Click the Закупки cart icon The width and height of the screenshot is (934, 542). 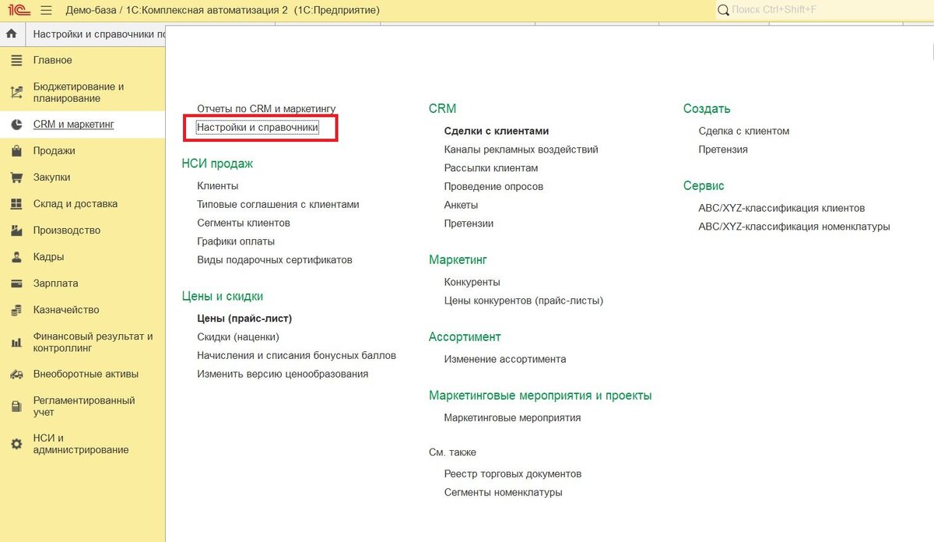point(16,178)
